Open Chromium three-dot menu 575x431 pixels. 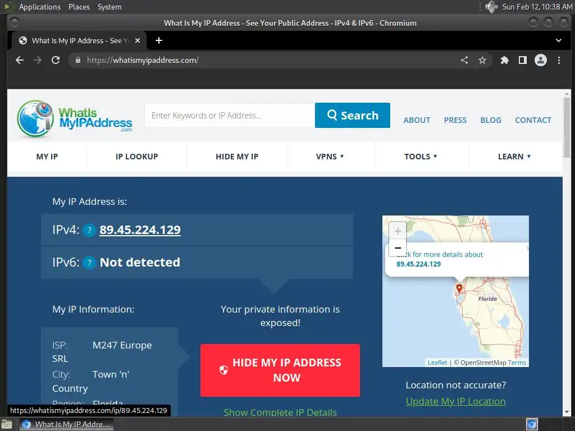coord(559,60)
